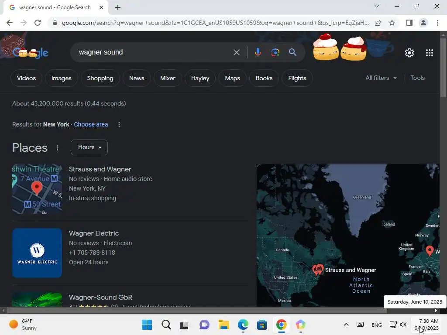Switch to Images results

click(61, 78)
